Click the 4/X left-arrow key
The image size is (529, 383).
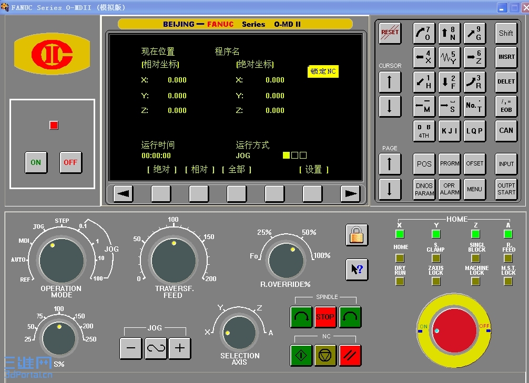coord(424,57)
